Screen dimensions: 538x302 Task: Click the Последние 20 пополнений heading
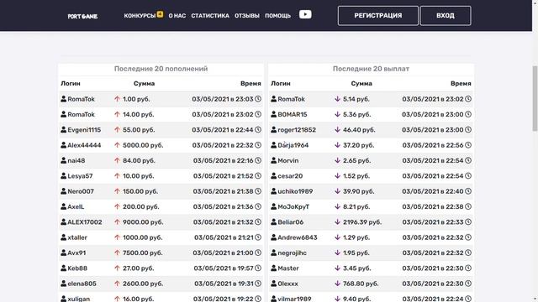161,69
